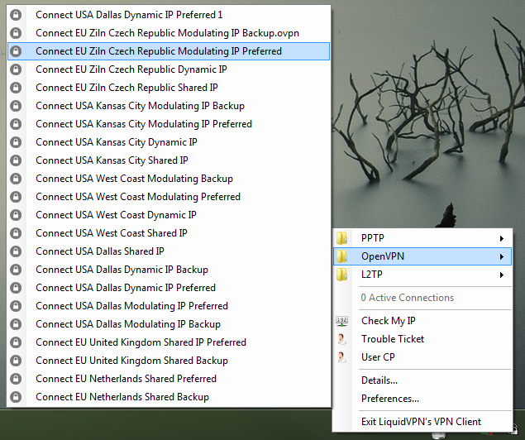This screenshot has height=440, width=525.
Task: Select Check My IP
Action: [422, 321]
